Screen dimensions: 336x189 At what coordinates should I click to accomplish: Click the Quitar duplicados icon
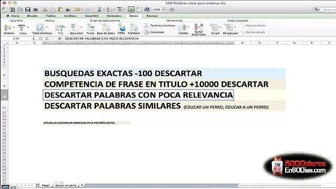pyautogui.click(x=198, y=27)
